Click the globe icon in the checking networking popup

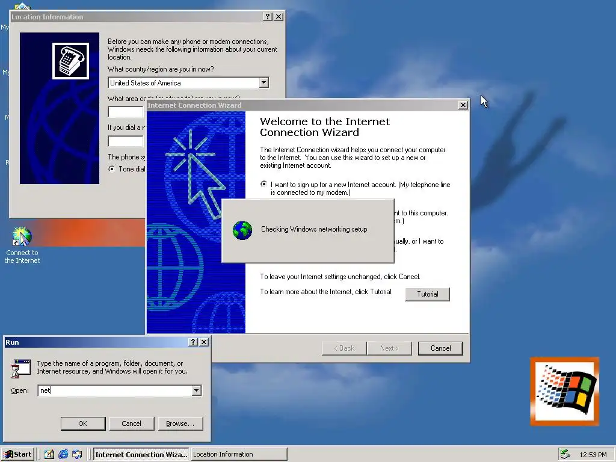coord(242,230)
